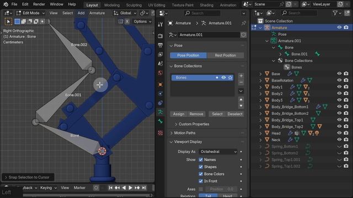Toggle the Axes checkbox
The width and height of the screenshot is (353, 198).
point(201,189)
